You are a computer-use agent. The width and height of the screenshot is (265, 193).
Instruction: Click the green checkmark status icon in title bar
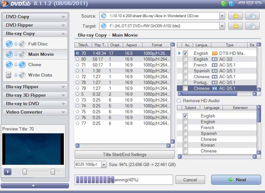pyautogui.click(x=224, y=4)
